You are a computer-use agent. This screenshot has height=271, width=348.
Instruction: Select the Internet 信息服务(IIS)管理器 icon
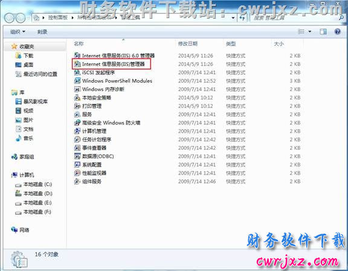pyautogui.click(x=77, y=64)
